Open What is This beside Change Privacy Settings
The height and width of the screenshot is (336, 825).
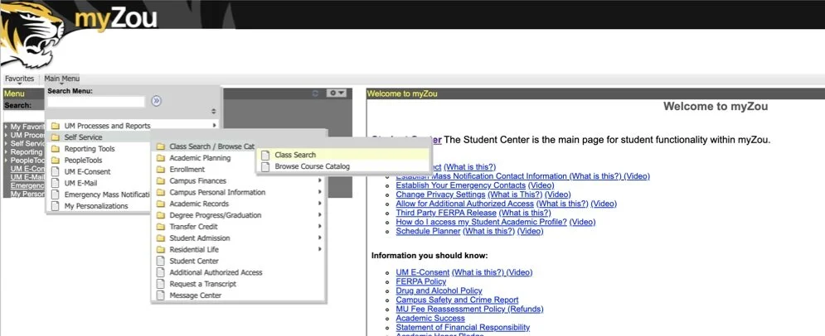(515, 194)
